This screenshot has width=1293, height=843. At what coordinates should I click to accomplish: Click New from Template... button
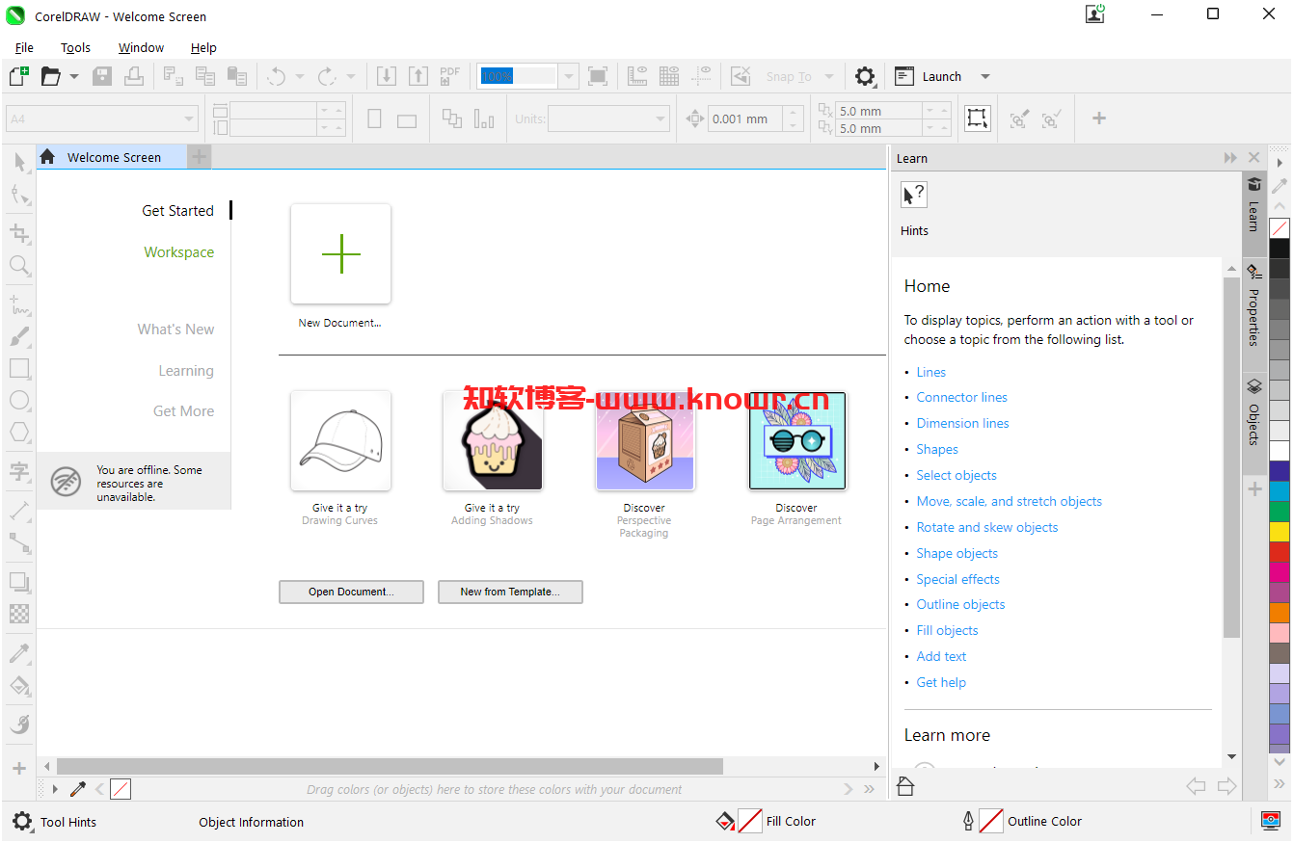click(510, 592)
